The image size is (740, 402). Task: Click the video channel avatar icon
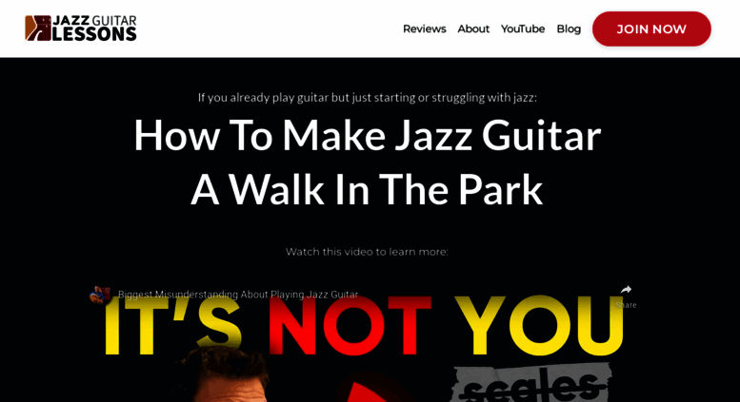(100, 295)
